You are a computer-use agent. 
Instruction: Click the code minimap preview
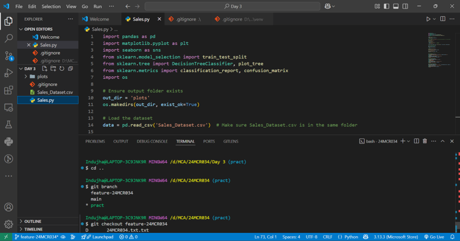coord(439,50)
